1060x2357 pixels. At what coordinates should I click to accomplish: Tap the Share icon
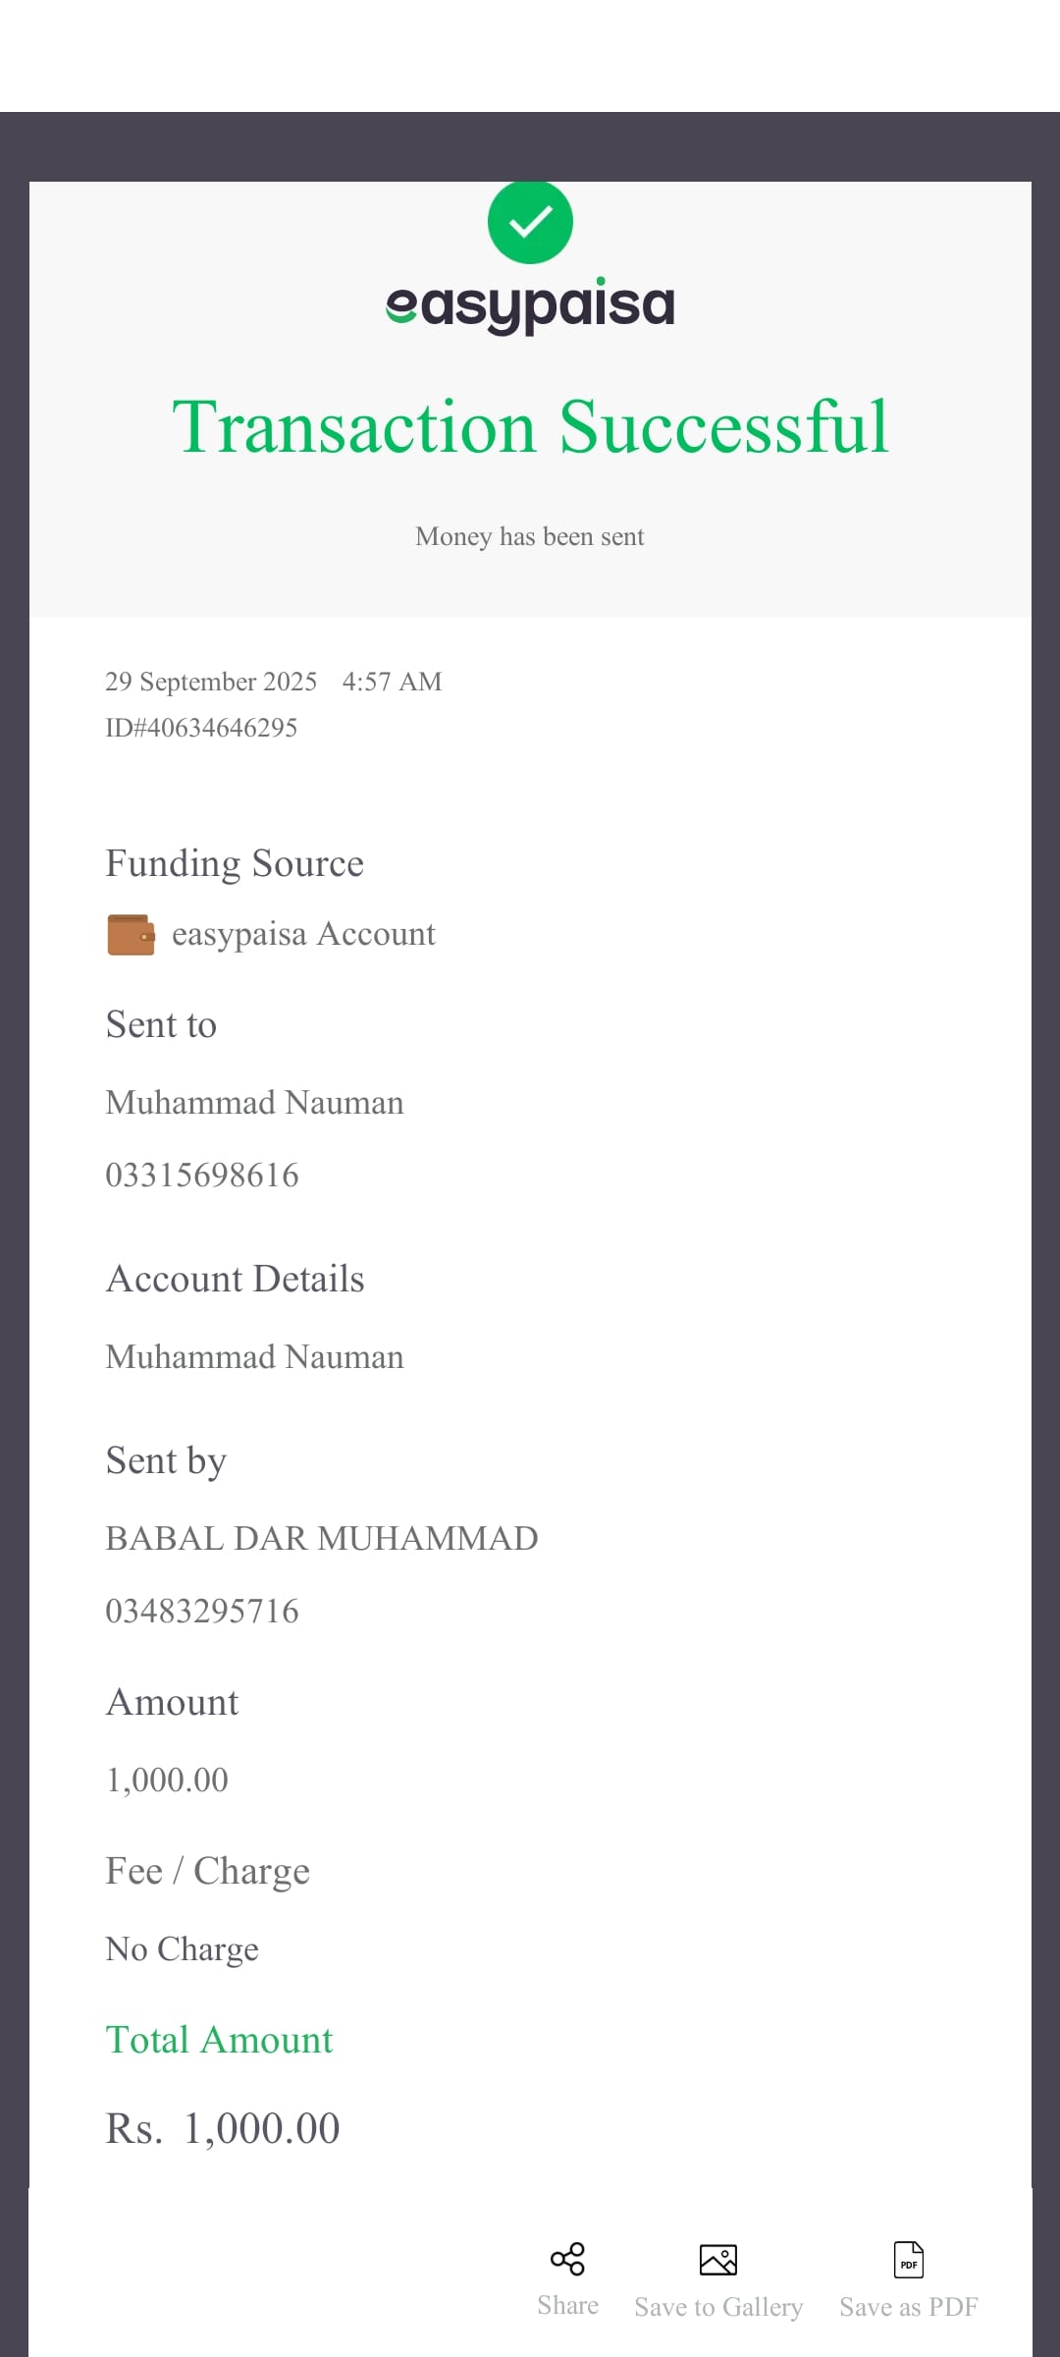point(567,2259)
